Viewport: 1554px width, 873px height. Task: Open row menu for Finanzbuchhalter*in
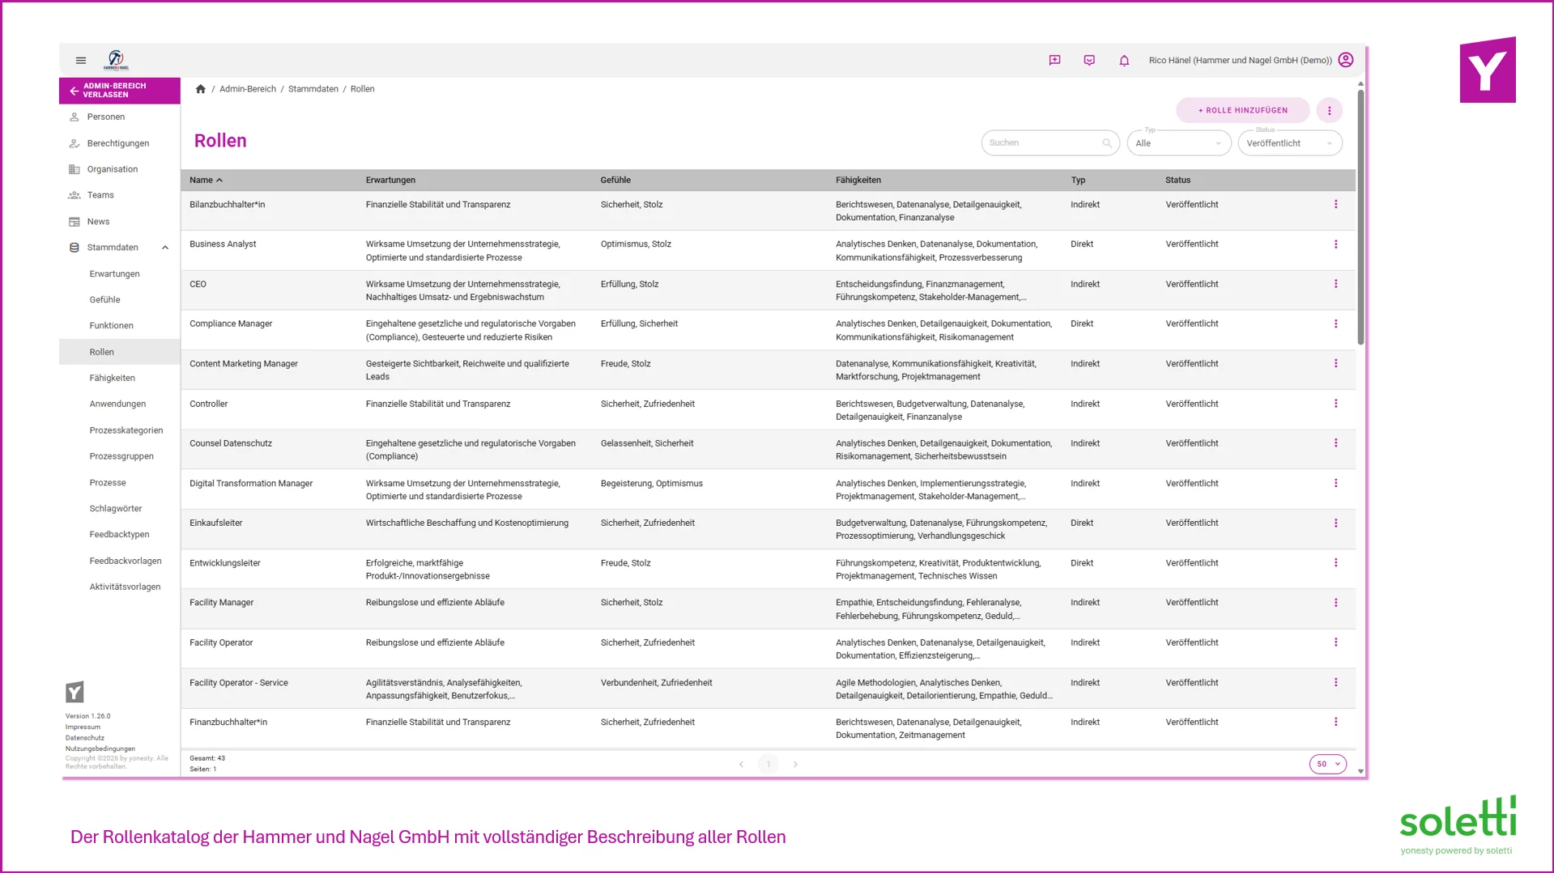point(1335,723)
